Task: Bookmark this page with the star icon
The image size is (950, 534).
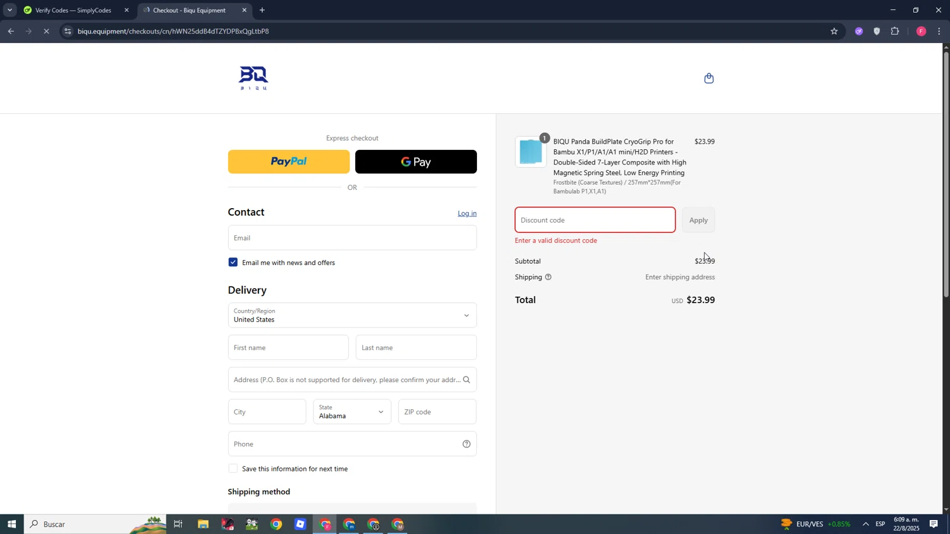Action: 834,31
